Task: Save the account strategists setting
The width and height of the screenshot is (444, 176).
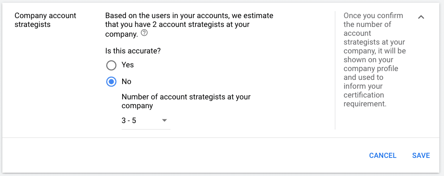Action: pyautogui.click(x=421, y=156)
